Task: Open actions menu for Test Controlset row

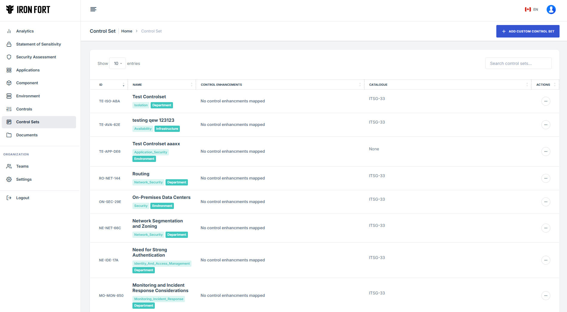Action: click(x=546, y=101)
